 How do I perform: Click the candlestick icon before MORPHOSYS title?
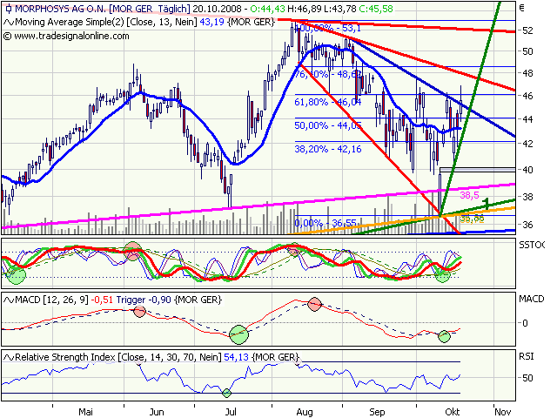(7, 8)
